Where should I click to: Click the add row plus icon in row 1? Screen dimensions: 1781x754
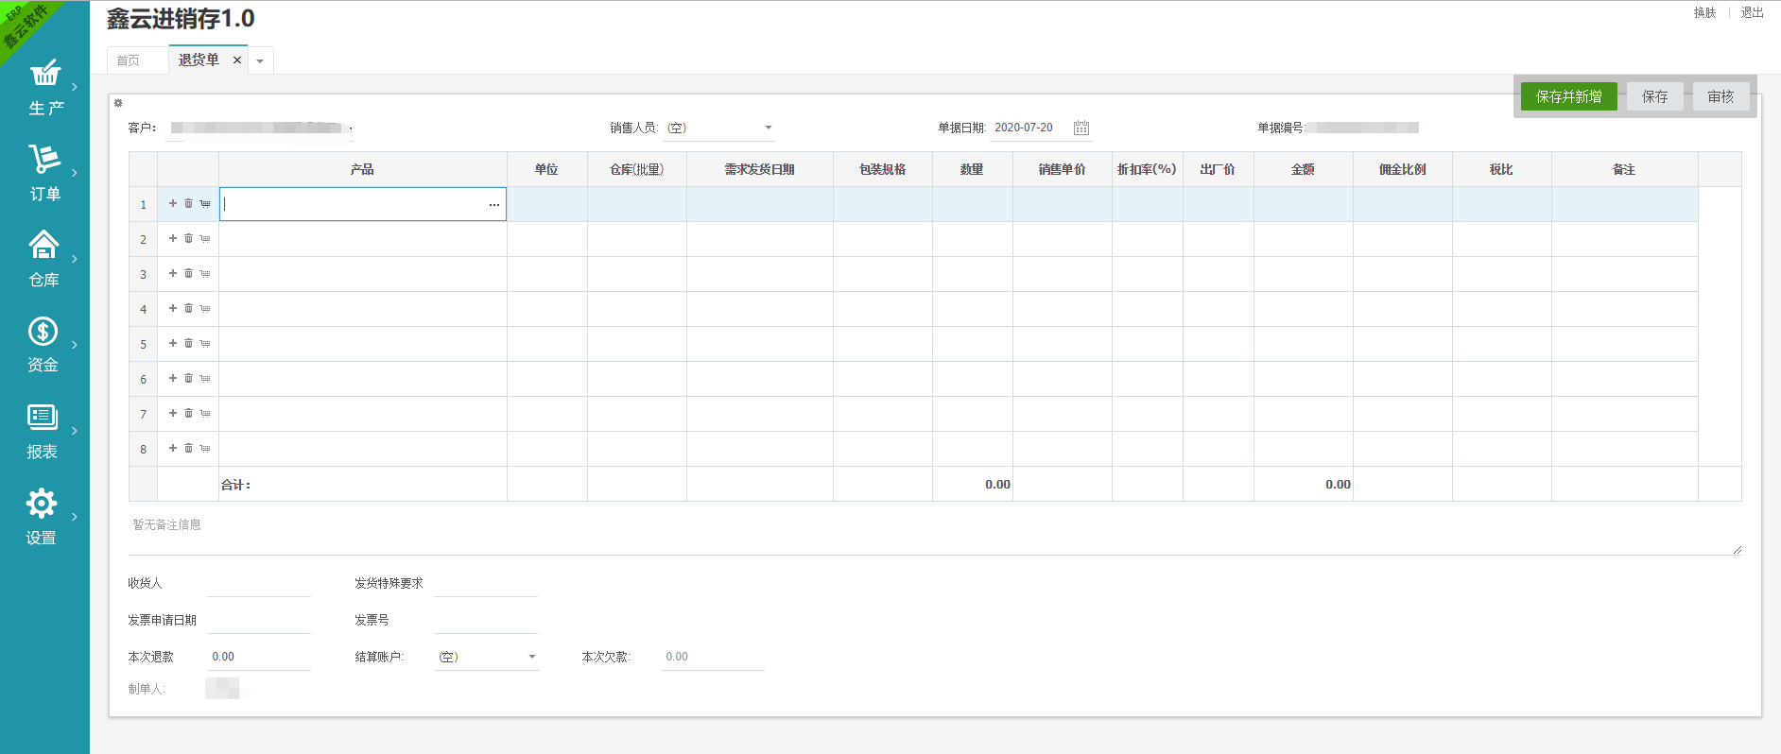pos(173,203)
